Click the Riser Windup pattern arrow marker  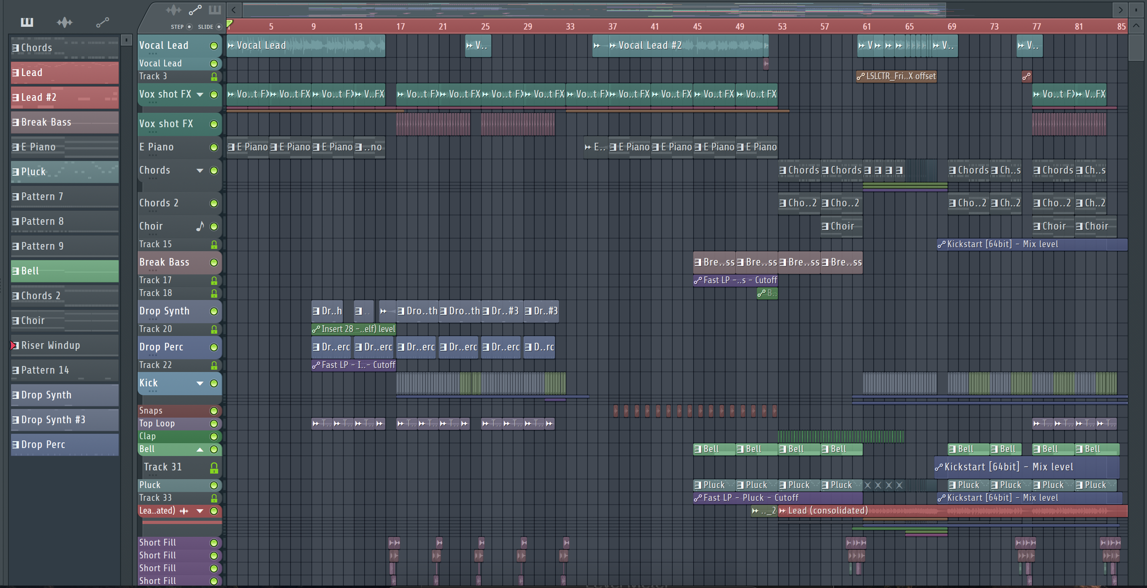[13, 346]
